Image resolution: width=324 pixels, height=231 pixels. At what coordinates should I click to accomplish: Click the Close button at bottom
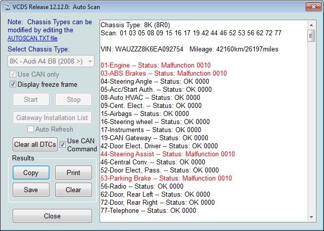(52, 216)
